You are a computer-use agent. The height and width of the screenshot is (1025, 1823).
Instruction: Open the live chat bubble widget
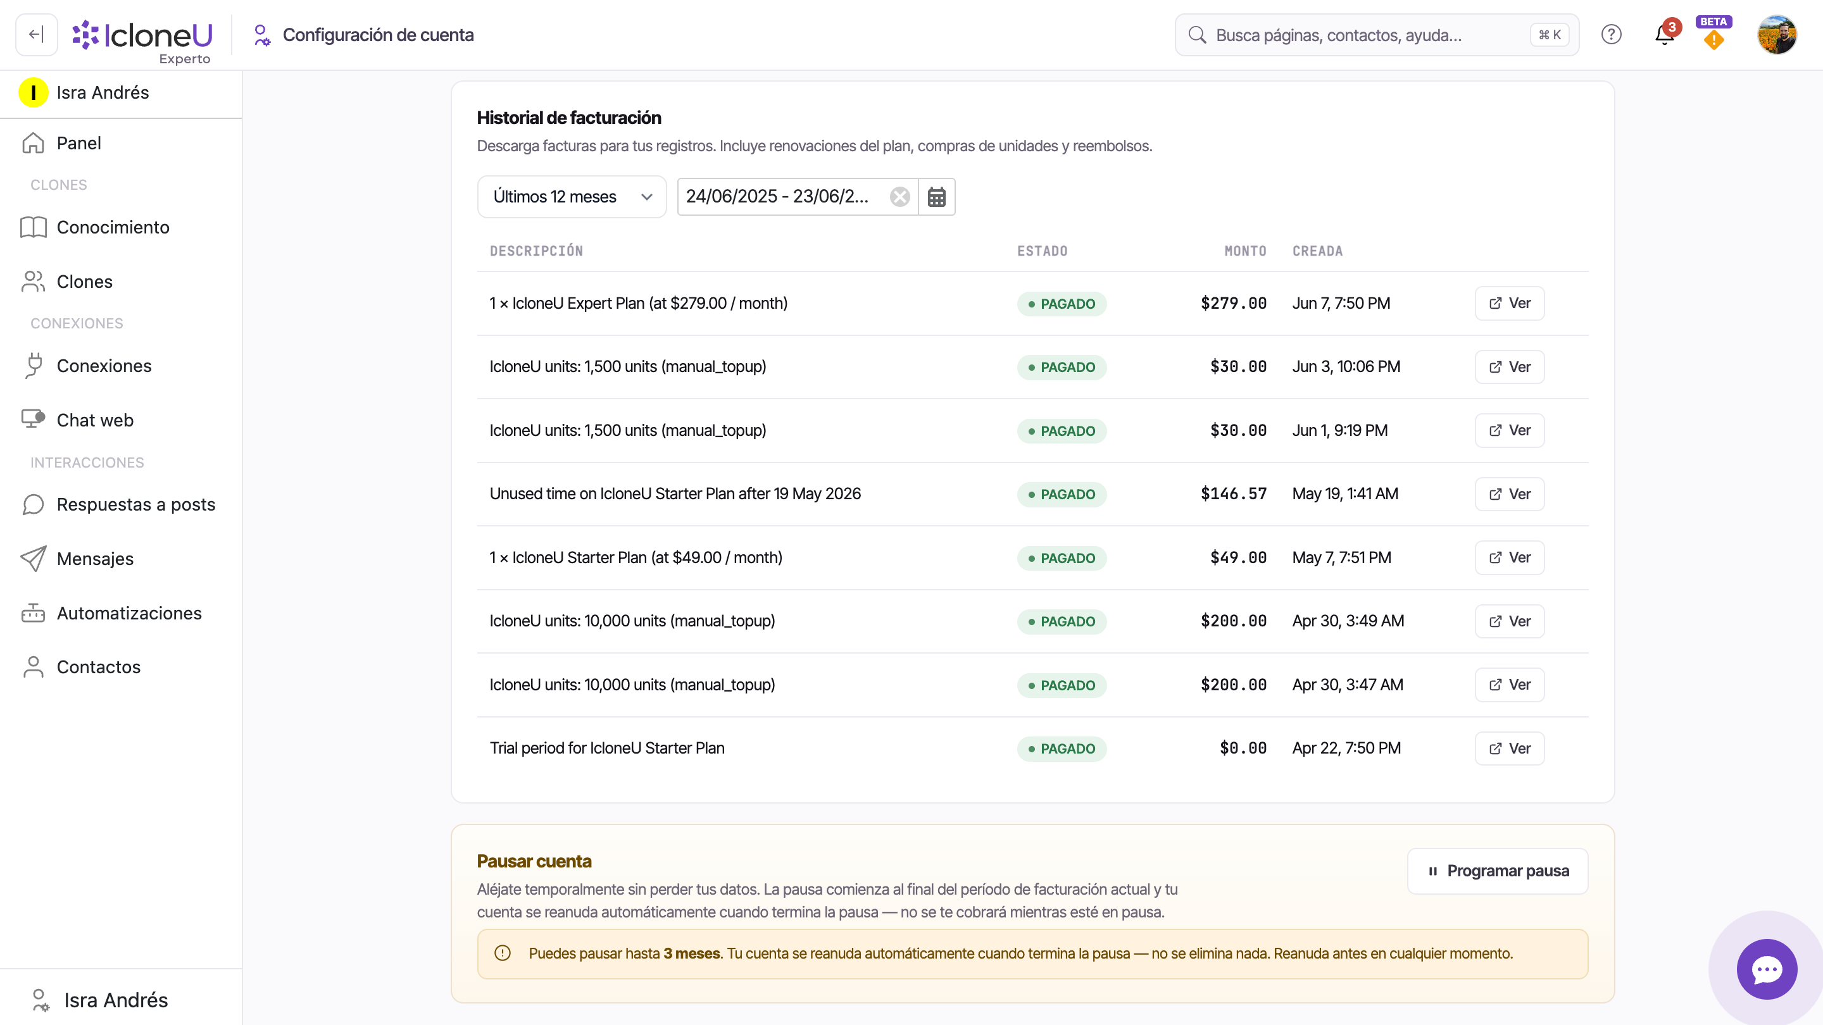[1767, 969]
